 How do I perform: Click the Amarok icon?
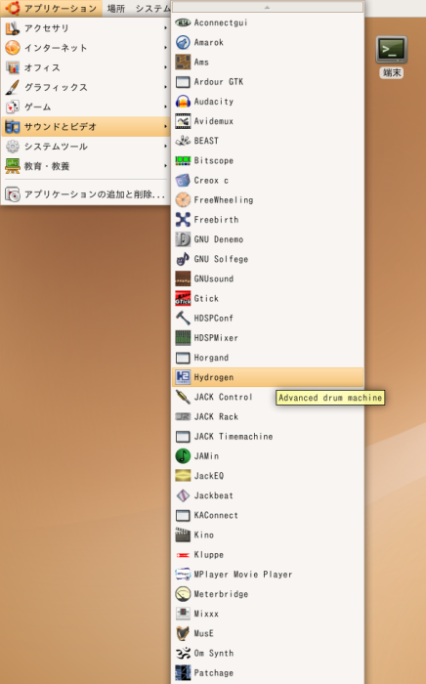[x=183, y=42]
